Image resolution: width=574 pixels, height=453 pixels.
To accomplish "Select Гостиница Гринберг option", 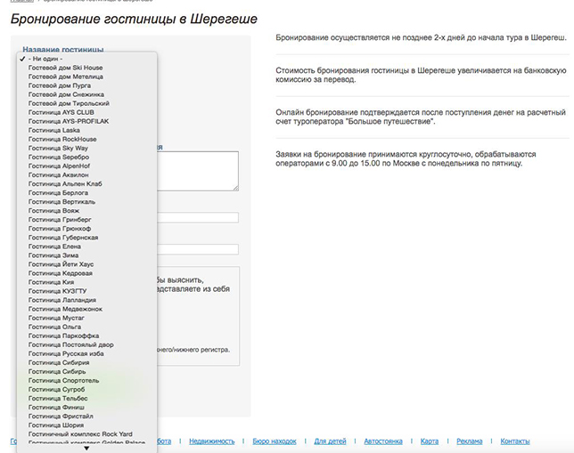I will click(86, 220).
